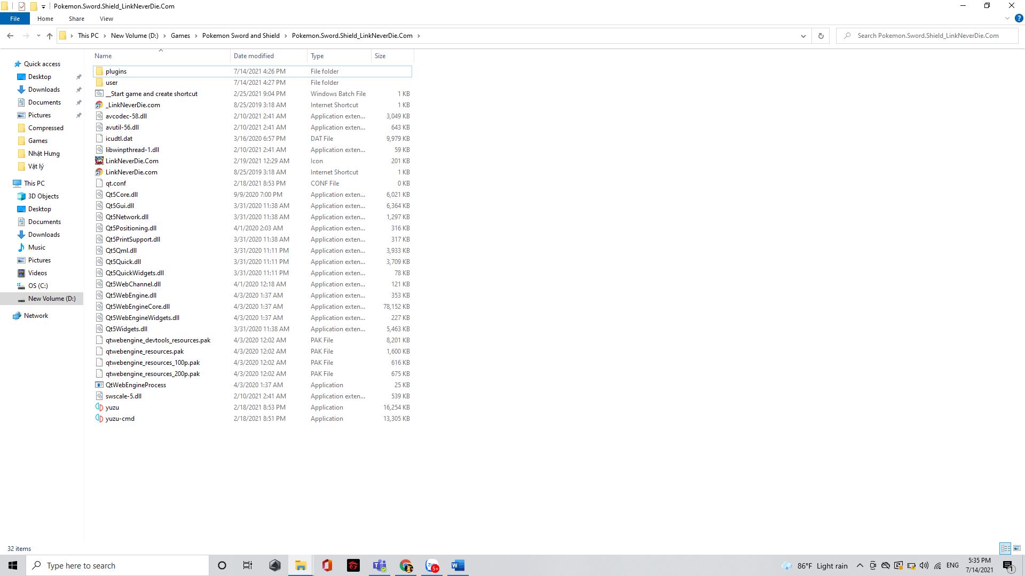Click Games in the breadcrumb path
The image size is (1025, 576).
[x=180, y=36]
